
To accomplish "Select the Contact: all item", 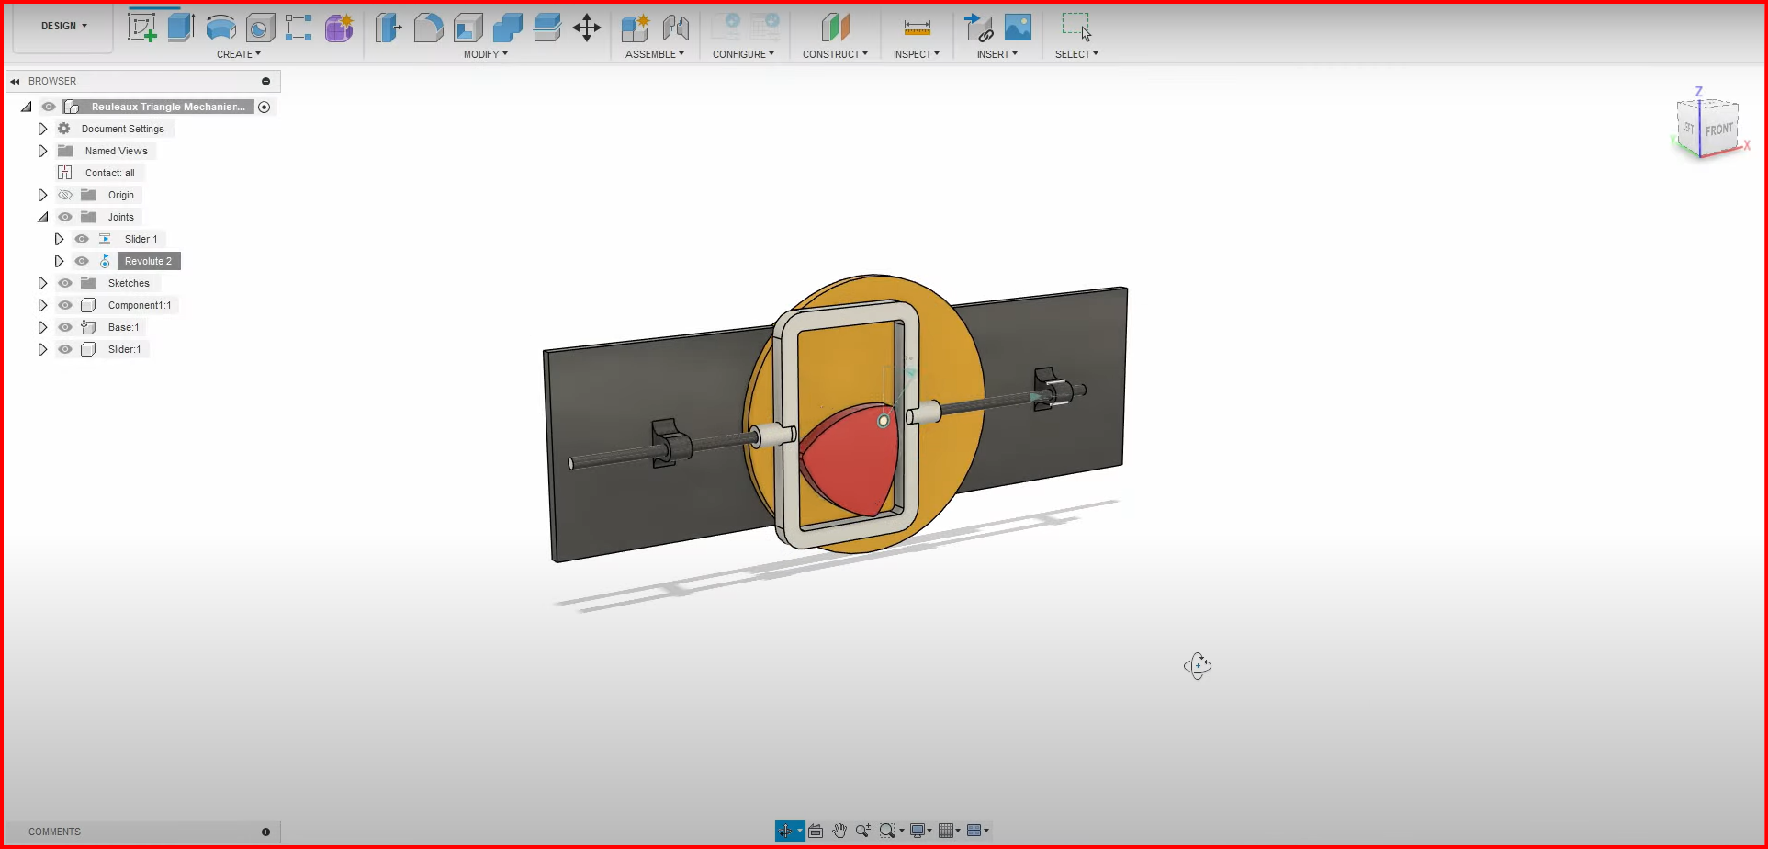I will click(x=109, y=173).
